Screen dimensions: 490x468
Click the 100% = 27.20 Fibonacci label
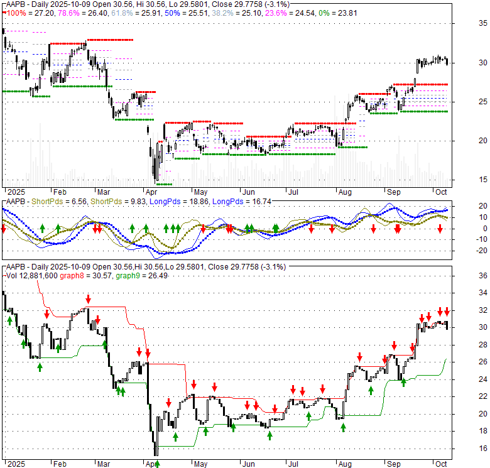(x=29, y=13)
